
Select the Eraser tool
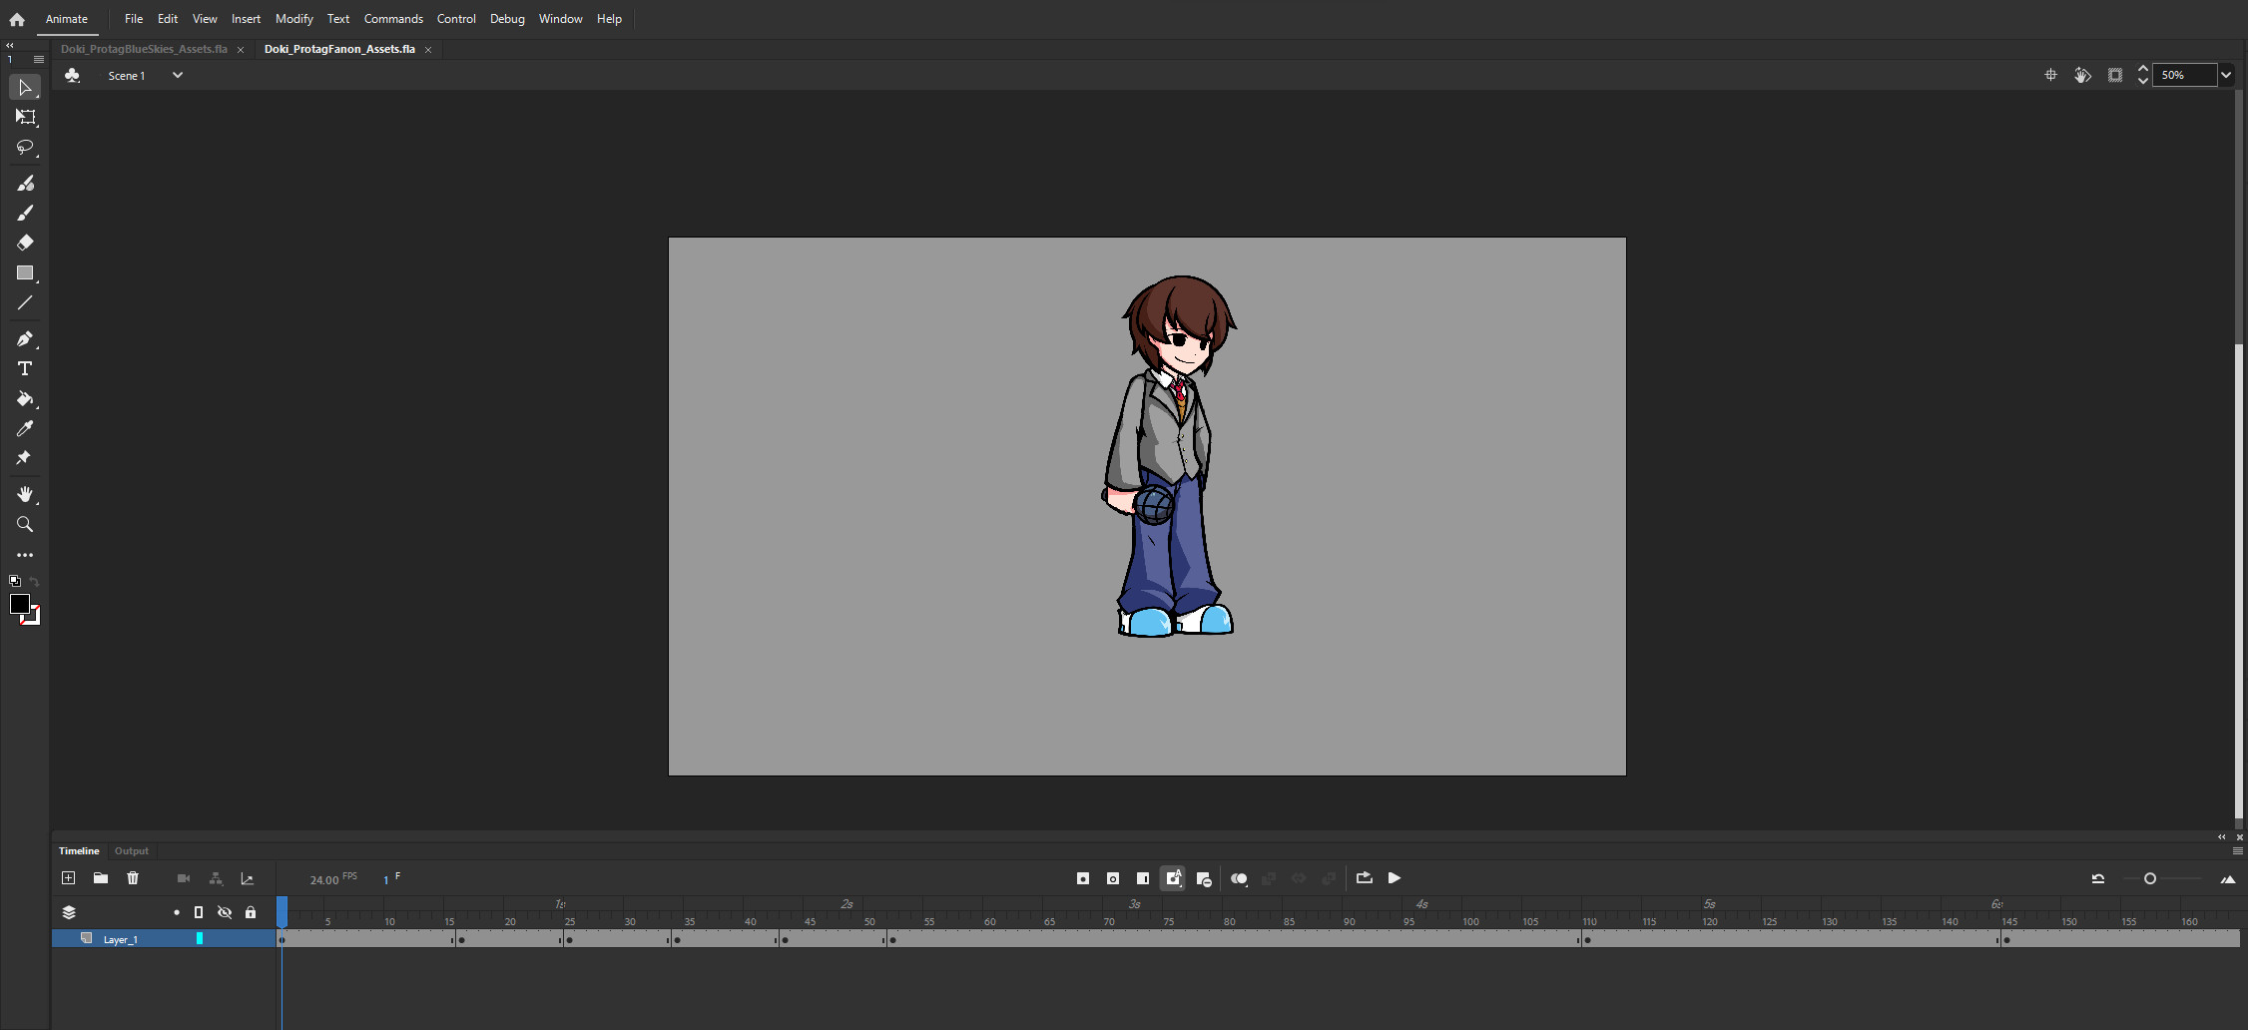pyautogui.click(x=25, y=243)
